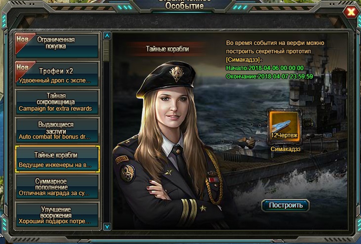Select the Выдающиеся заслуги event
The width and height of the screenshot is (361, 244).
coord(57,130)
